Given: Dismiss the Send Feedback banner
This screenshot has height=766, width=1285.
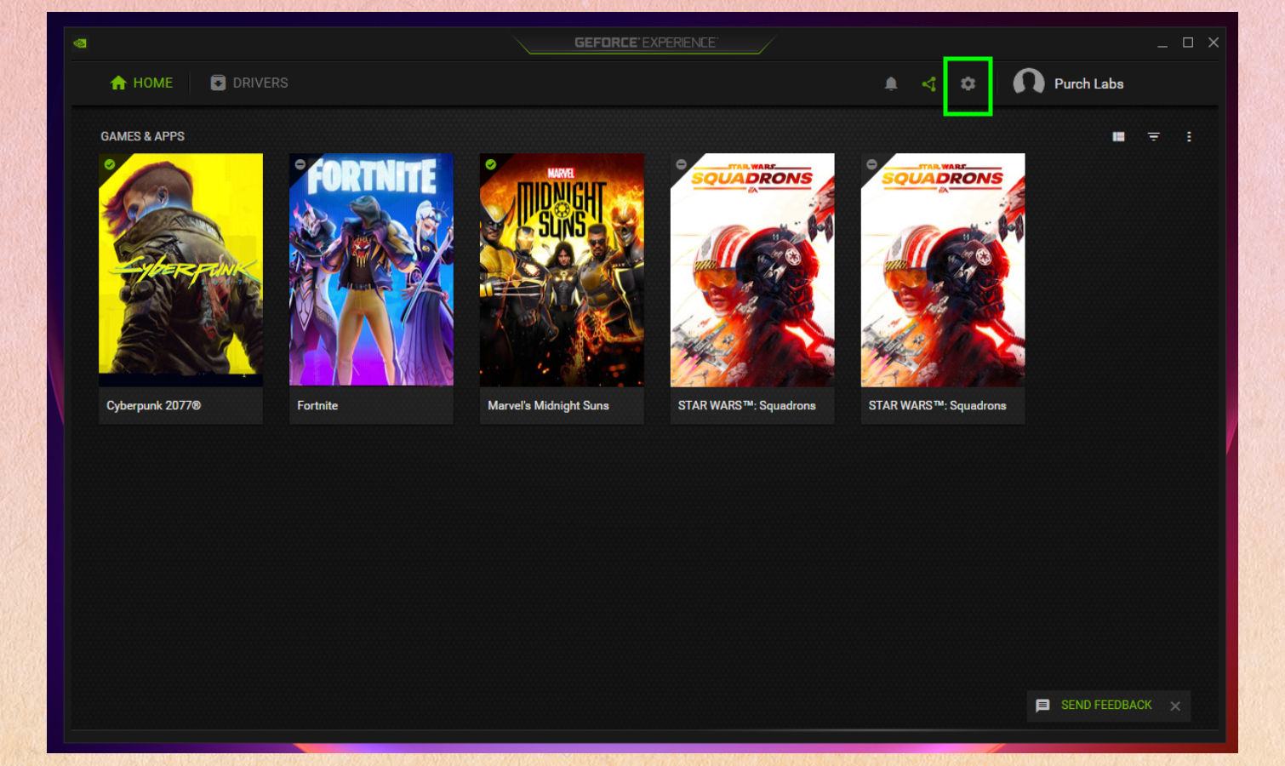Looking at the screenshot, I should pyautogui.click(x=1175, y=706).
